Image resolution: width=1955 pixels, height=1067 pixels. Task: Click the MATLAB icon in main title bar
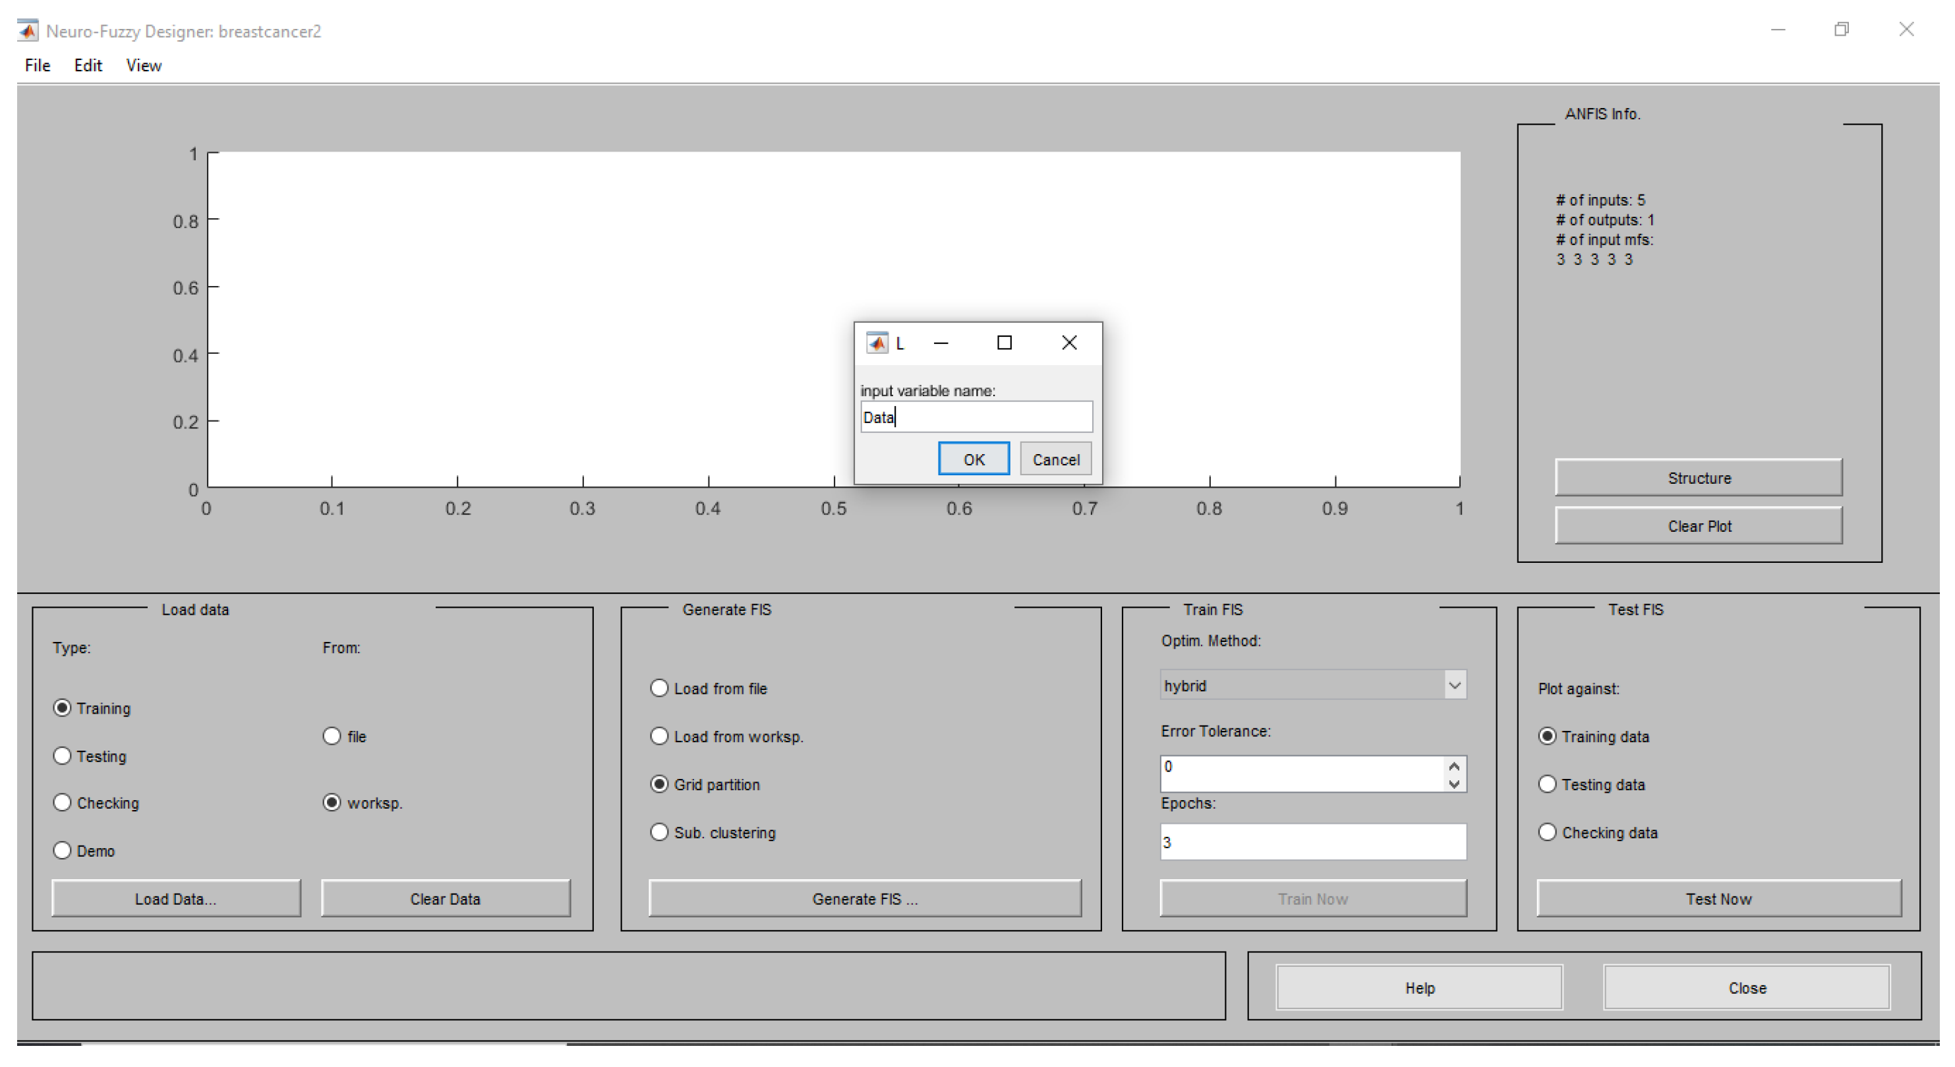[28, 30]
